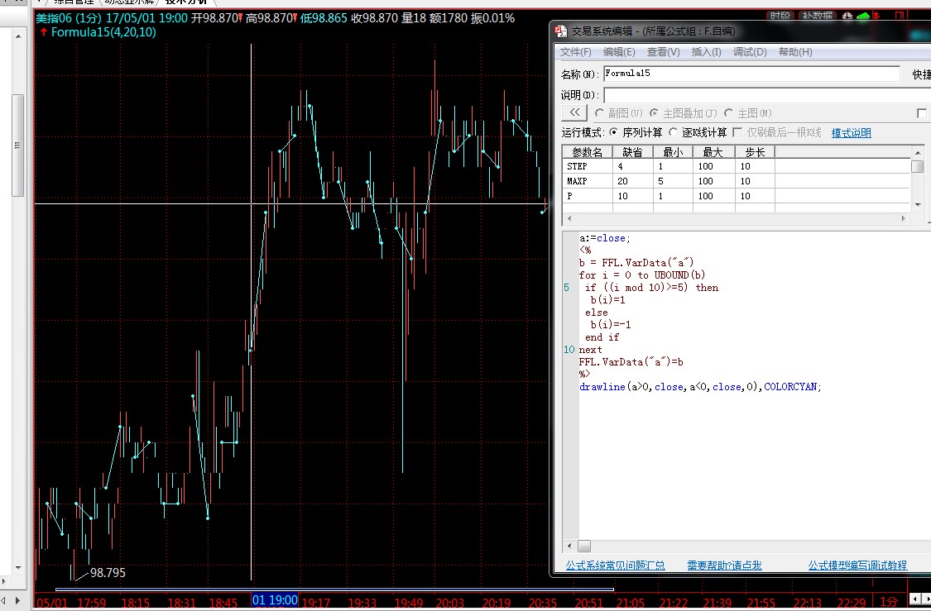Click the default value 4 of STEP
The width and height of the screenshot is (931, 611).
632,167
